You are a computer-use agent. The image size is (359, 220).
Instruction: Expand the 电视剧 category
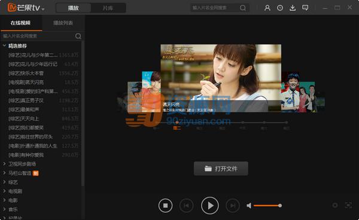click(x=4, y=191)
